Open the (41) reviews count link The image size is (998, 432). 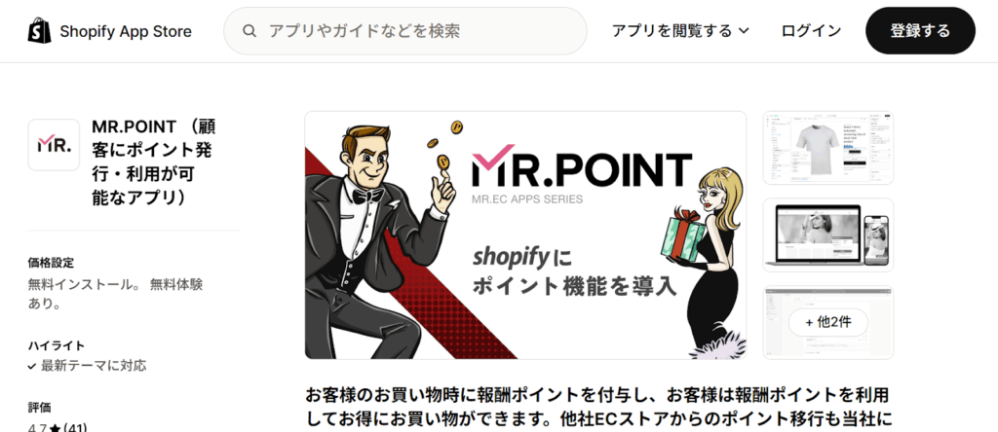coord(75,428)
